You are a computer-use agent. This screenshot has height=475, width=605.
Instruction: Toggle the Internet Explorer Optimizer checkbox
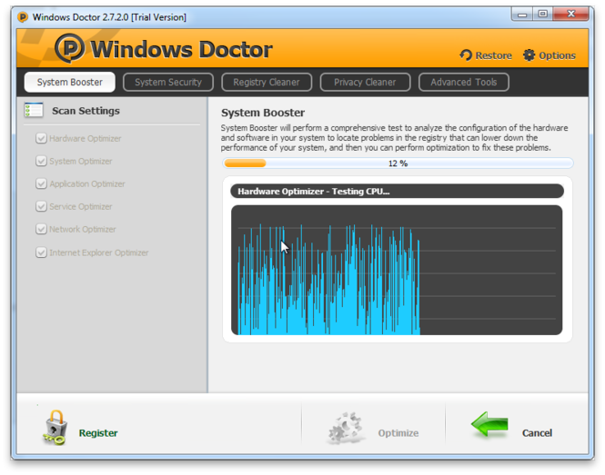[41, 252]
